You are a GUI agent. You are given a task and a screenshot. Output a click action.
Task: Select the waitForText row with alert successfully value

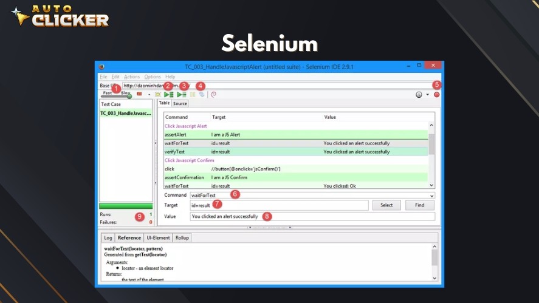pos(296,143)
